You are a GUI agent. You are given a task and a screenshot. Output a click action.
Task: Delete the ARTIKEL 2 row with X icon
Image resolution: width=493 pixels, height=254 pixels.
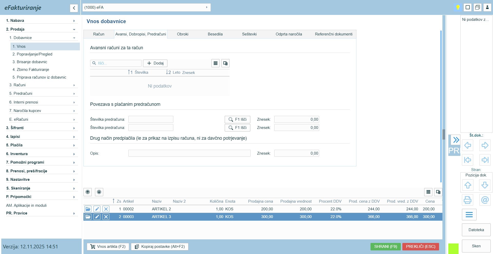coord(106,209)
